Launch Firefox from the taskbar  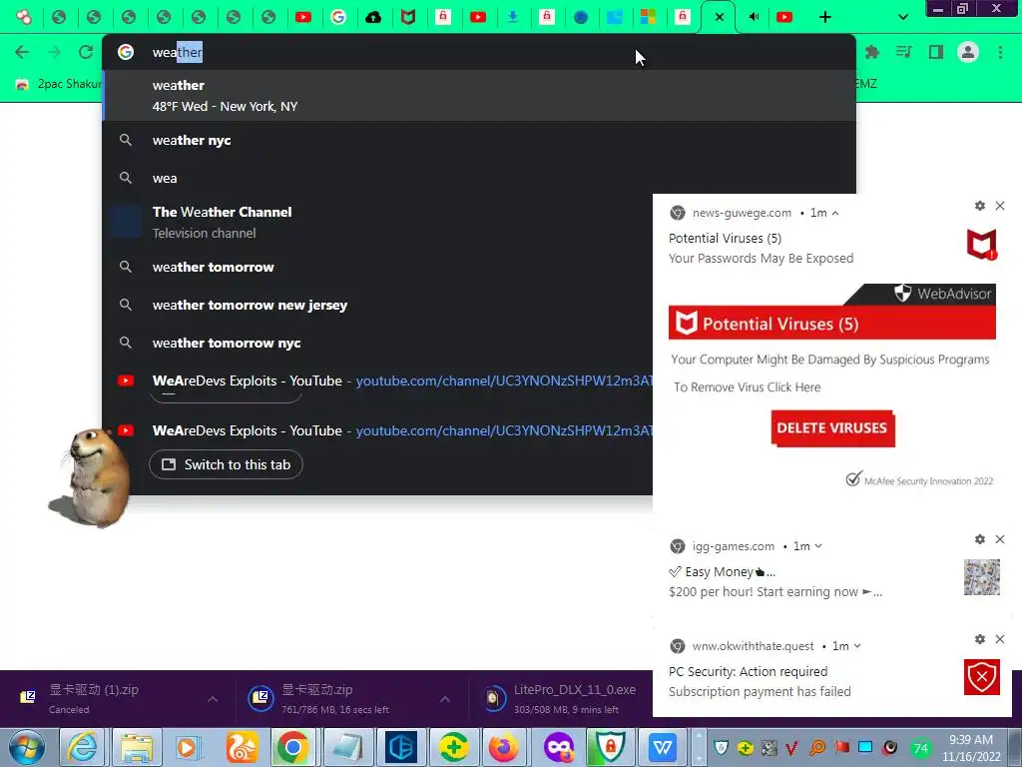(503, 747)
